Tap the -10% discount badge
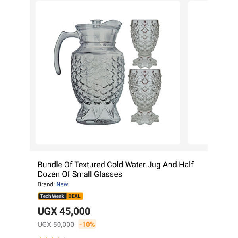The image size is (238, 238). (x=87, y=225)
